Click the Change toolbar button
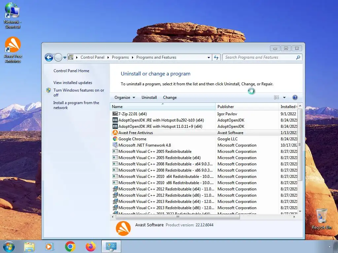The height and width of the screenshot is (253, 338). pos(170,98)
